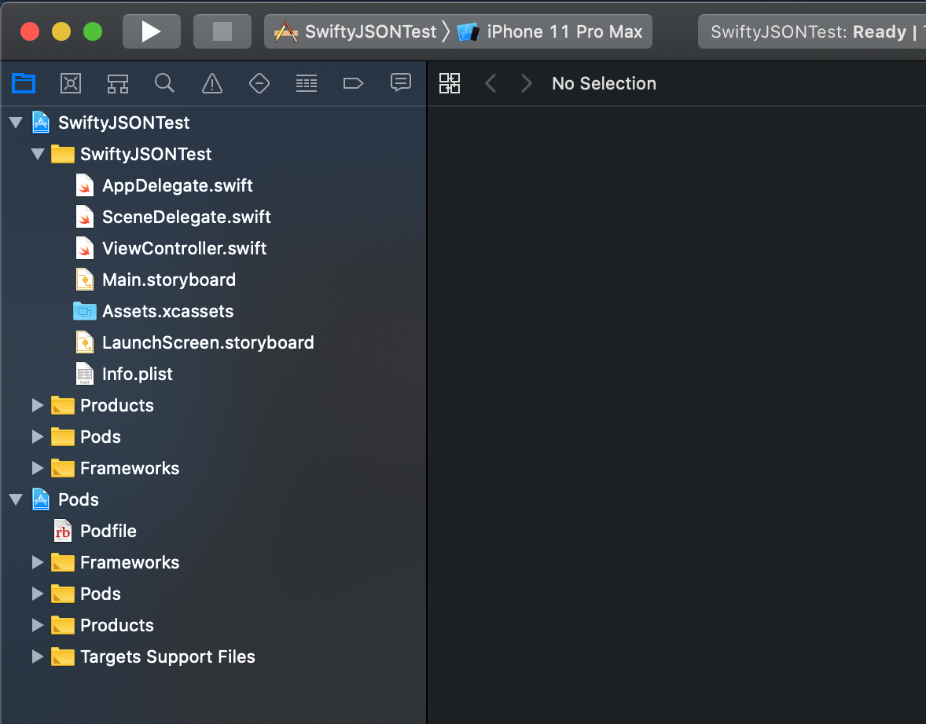Click the Swift icon beside AppDelegate.swift
926x724 pixels.
coord(85,185)
